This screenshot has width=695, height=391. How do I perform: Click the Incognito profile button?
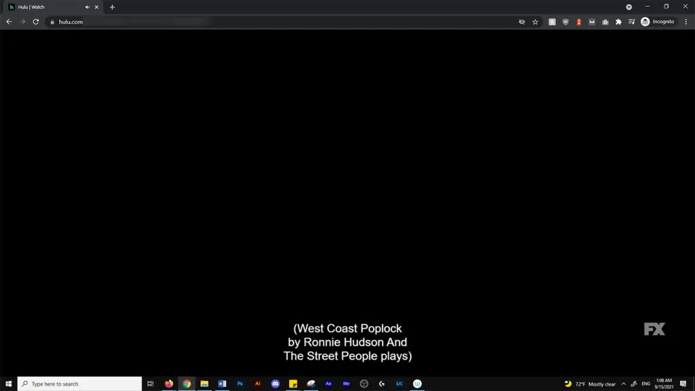658,22
